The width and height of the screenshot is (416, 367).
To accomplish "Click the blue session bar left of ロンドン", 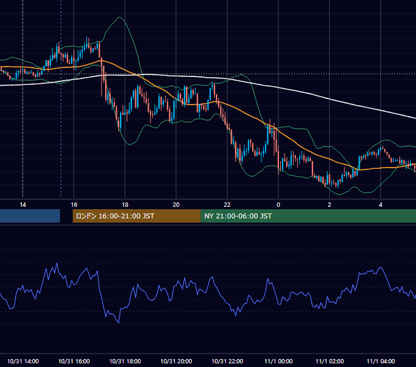I will pos(30,216).
